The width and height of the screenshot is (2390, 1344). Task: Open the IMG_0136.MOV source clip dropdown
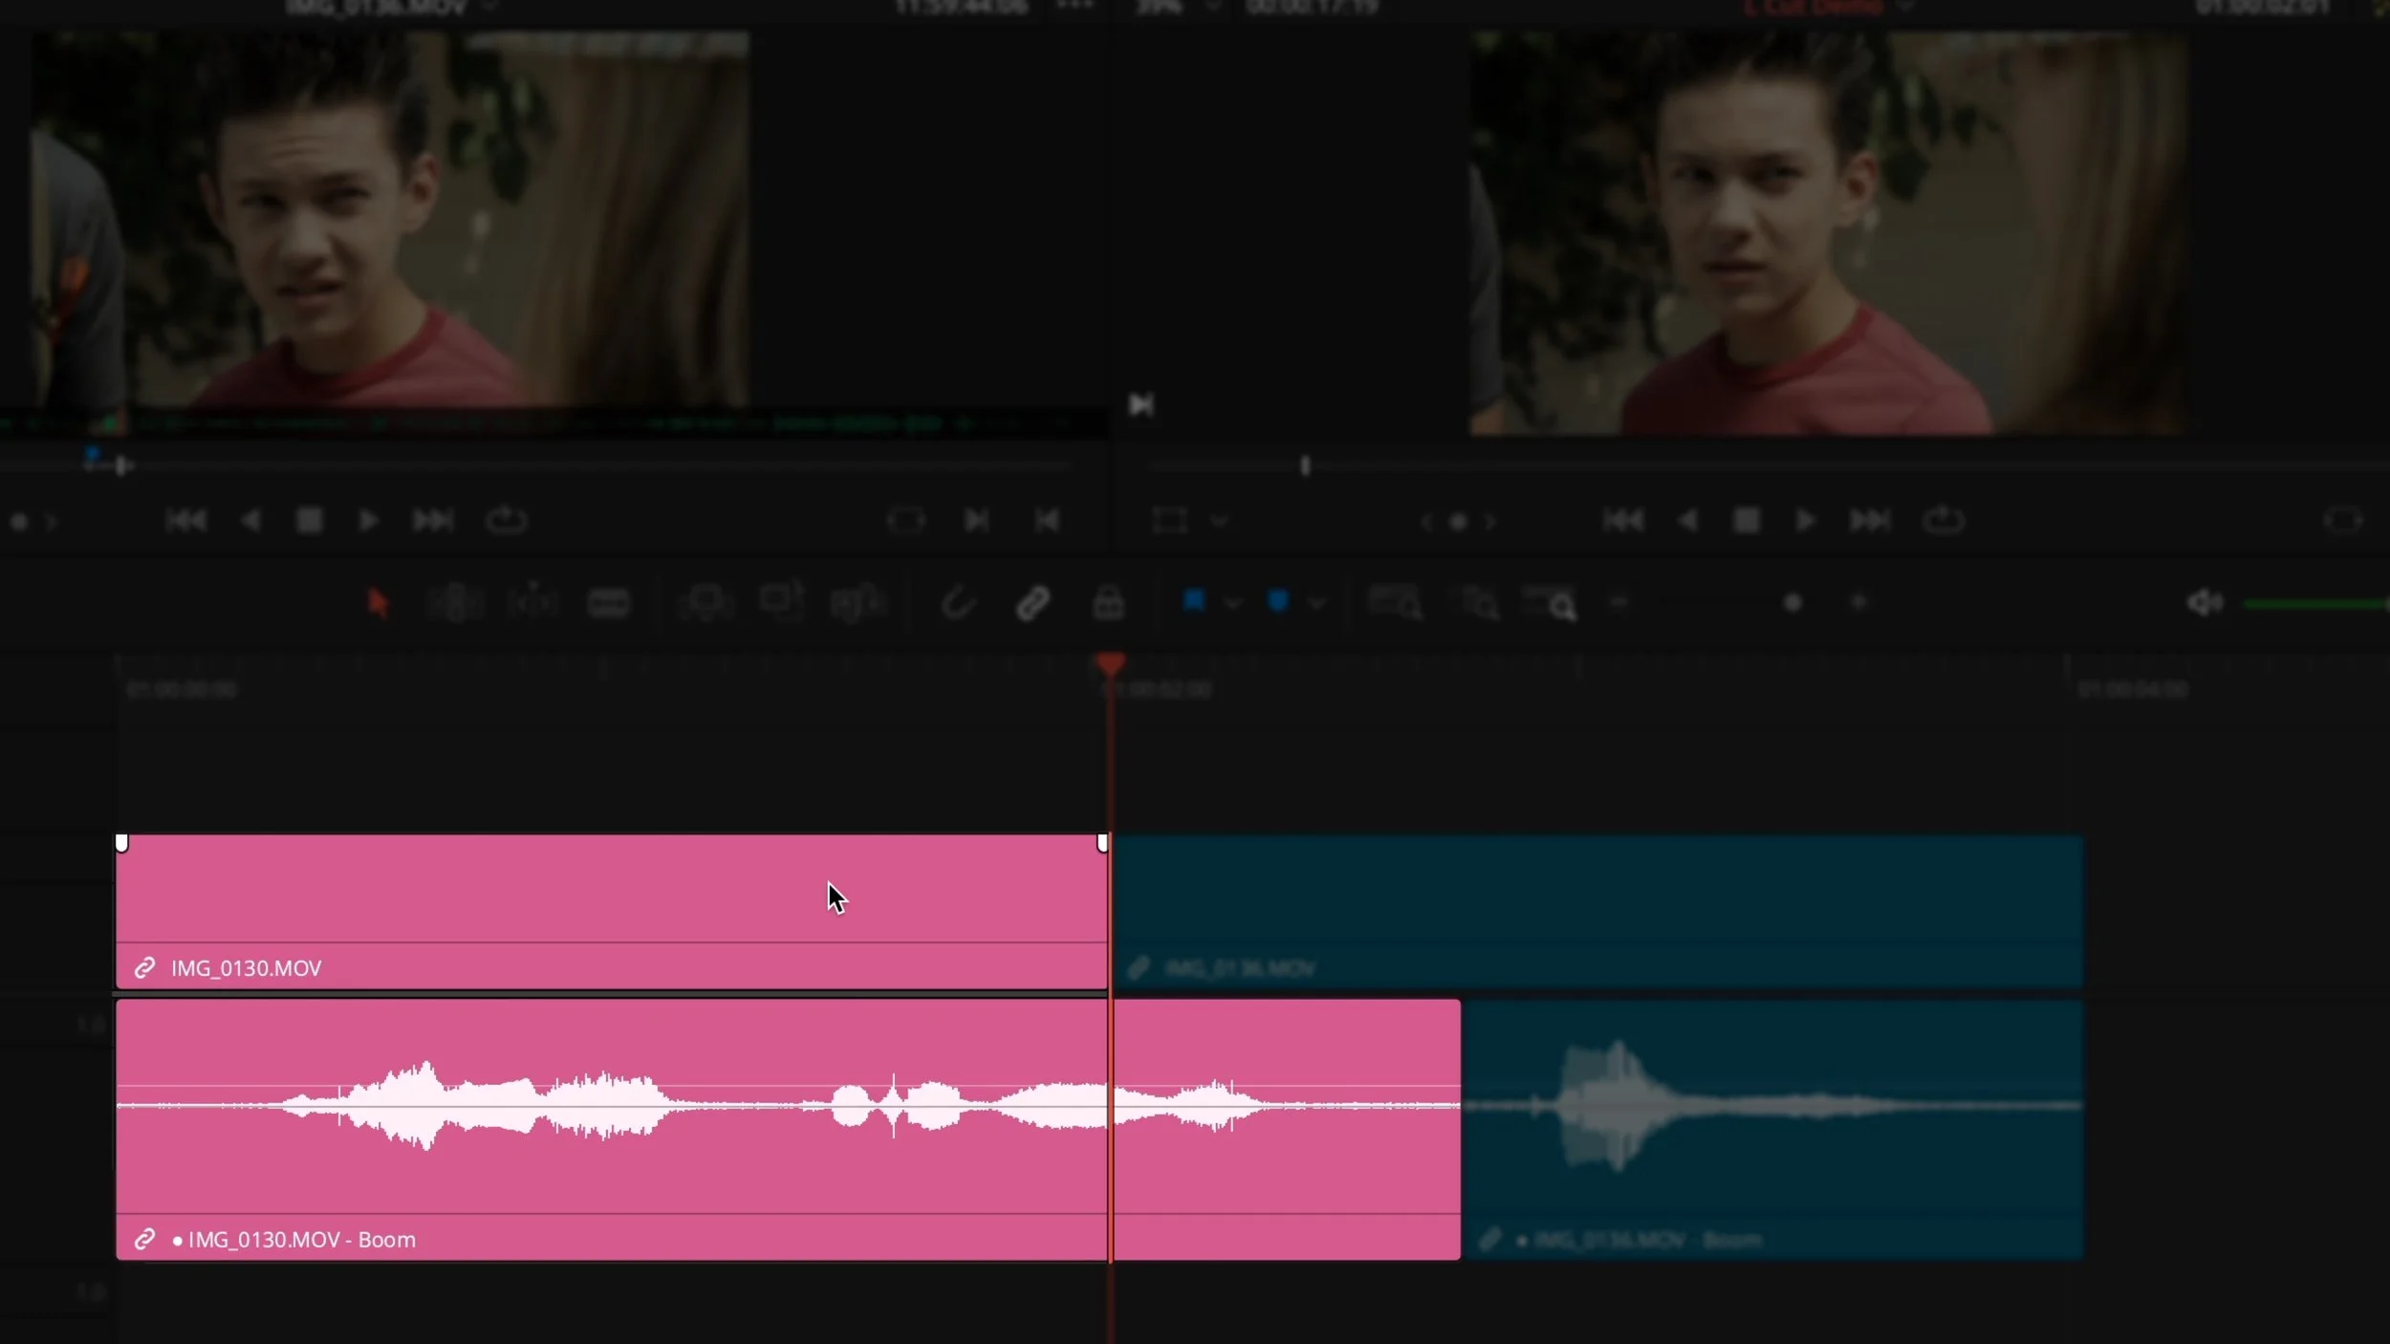coord(491,8)
